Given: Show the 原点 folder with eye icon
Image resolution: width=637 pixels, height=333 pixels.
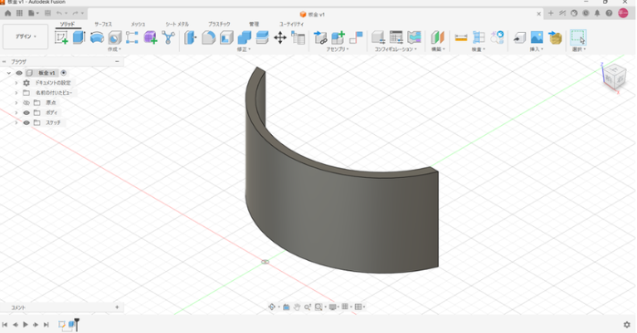Looking at the screenshot, I should tap(26, 103).
